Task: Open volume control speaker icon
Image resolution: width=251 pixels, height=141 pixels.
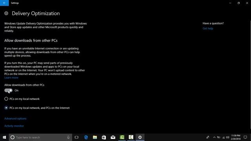Action: click(227, 137)
